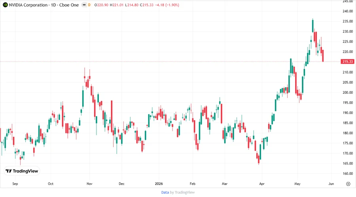Click the 210.00 price axis label
The image size is (356, 197).
[348, 72]
